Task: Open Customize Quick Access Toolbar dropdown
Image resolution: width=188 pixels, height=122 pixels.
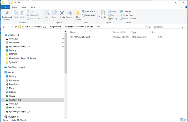Action: tap(15, 3)
